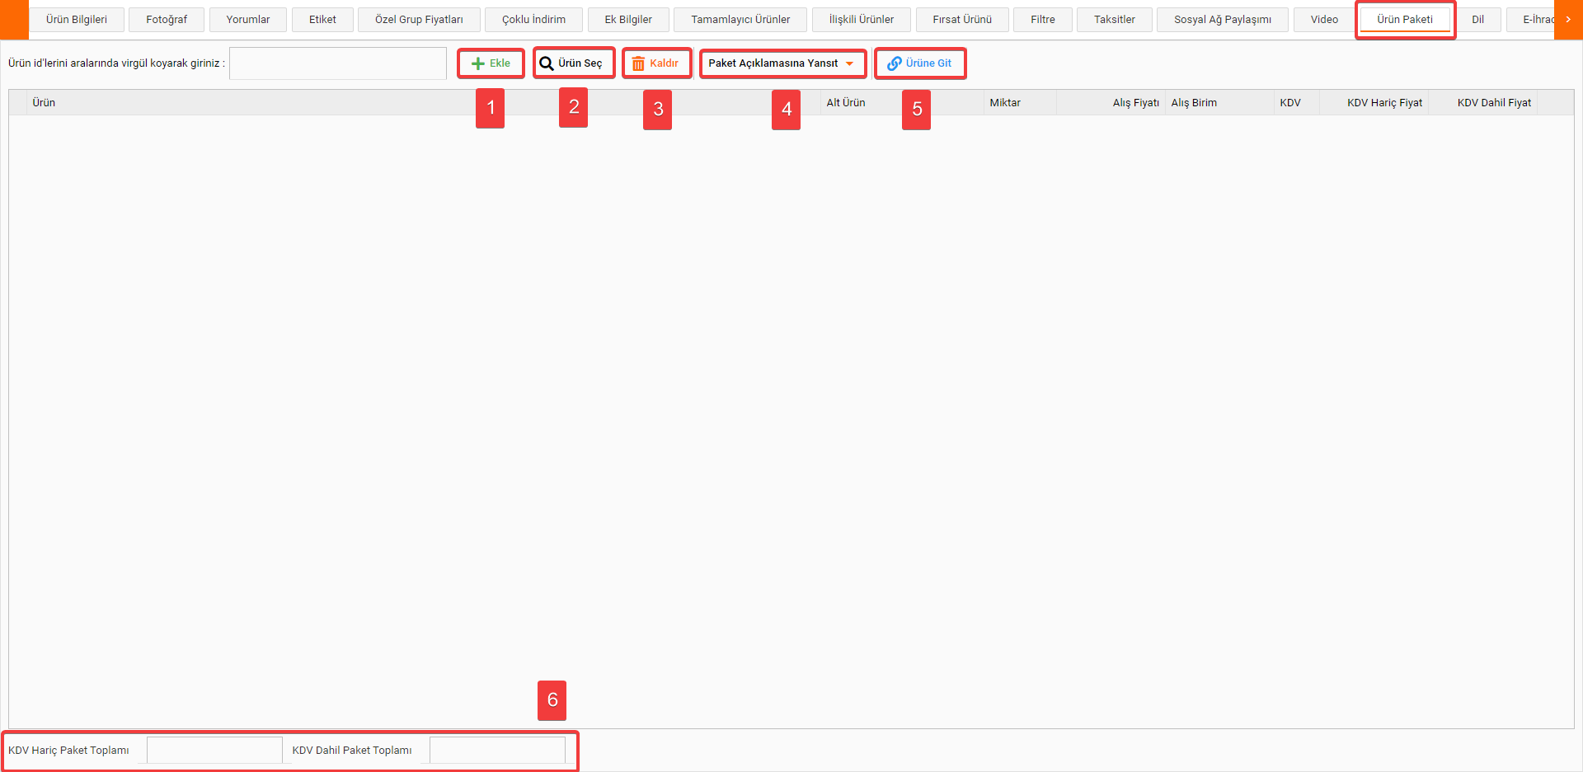Click the Paket Açıklamasına Yansıt button text

pos(773,63)
